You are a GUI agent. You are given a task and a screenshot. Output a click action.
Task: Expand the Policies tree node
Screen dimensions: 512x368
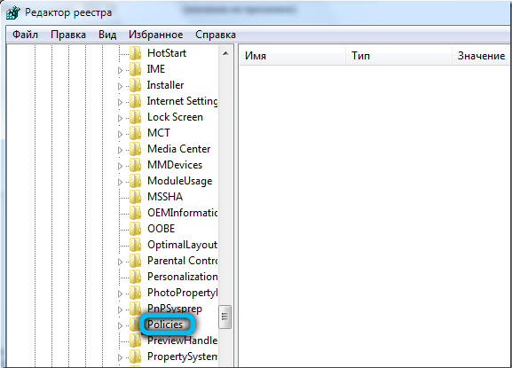(x=120, y=325)
